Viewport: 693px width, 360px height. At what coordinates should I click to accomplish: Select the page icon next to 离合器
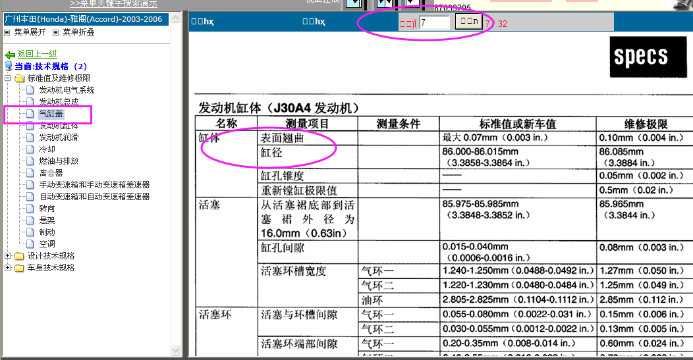(x=30, y=173)
